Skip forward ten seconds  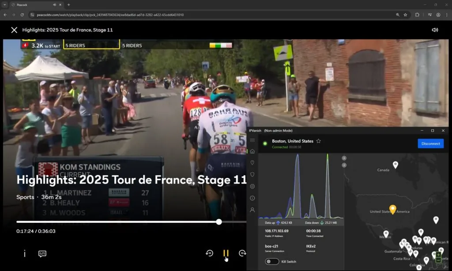(x=242, y=253)
